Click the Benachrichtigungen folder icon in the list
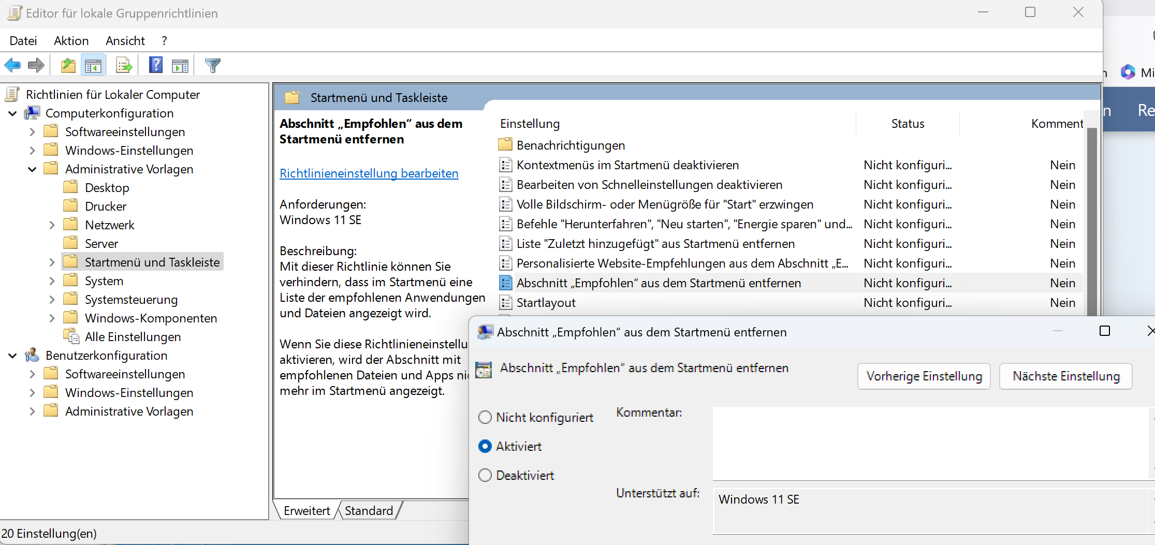Image resolution: width=1155 pixels, height=545 pixels. pyautogui.click(x=505, y=145)
